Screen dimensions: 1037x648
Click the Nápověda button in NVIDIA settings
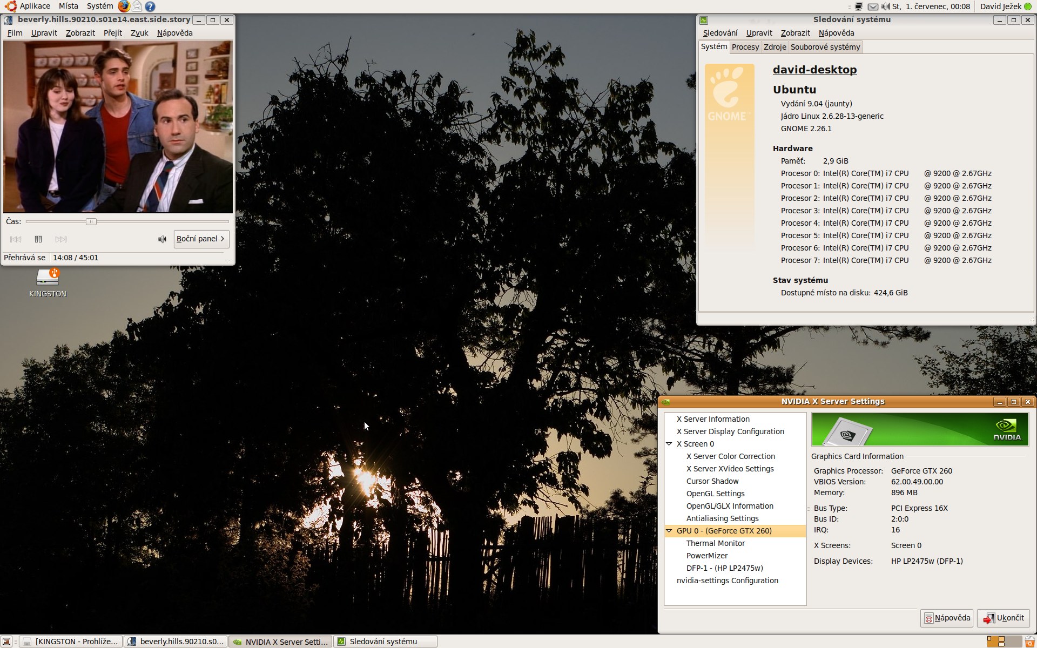(x=947, y=618)
